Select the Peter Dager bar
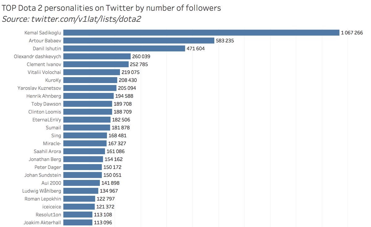The height and width of the screenshot is (227, 371). point(83,167)
